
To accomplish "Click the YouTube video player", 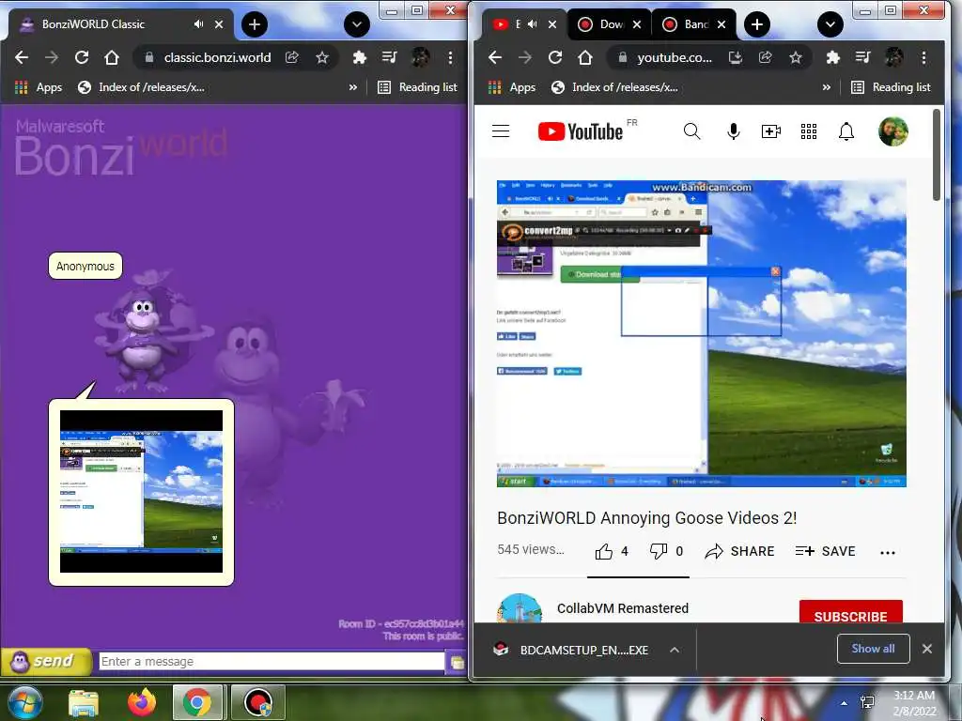I will click(701, 333).
